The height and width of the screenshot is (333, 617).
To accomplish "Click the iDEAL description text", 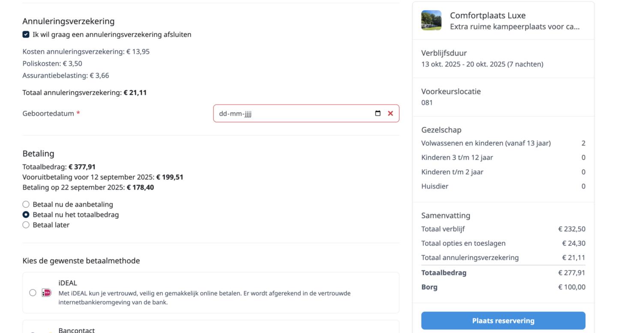I will [204, 298].
